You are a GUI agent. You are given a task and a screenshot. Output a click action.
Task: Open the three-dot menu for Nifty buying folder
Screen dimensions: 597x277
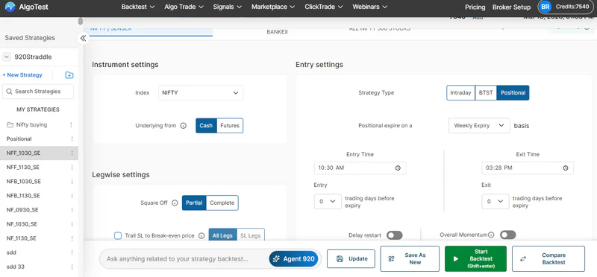[71, 124]
